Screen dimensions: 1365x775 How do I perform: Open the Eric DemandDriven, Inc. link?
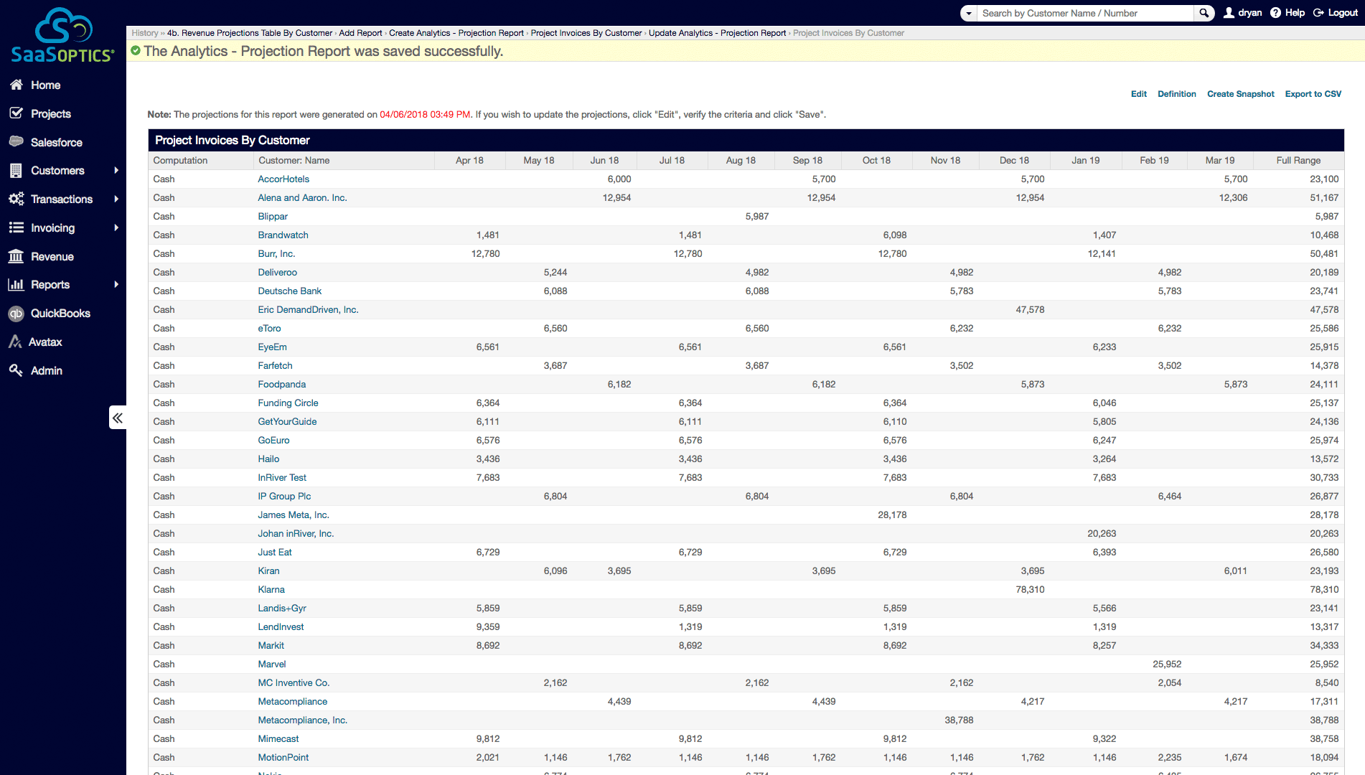tap(308, 310)
